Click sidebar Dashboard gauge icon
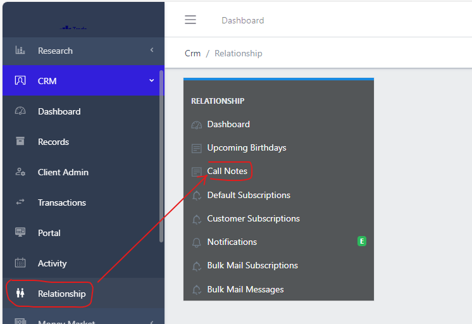This screenshot has width=472, height=324. (20, 111)
